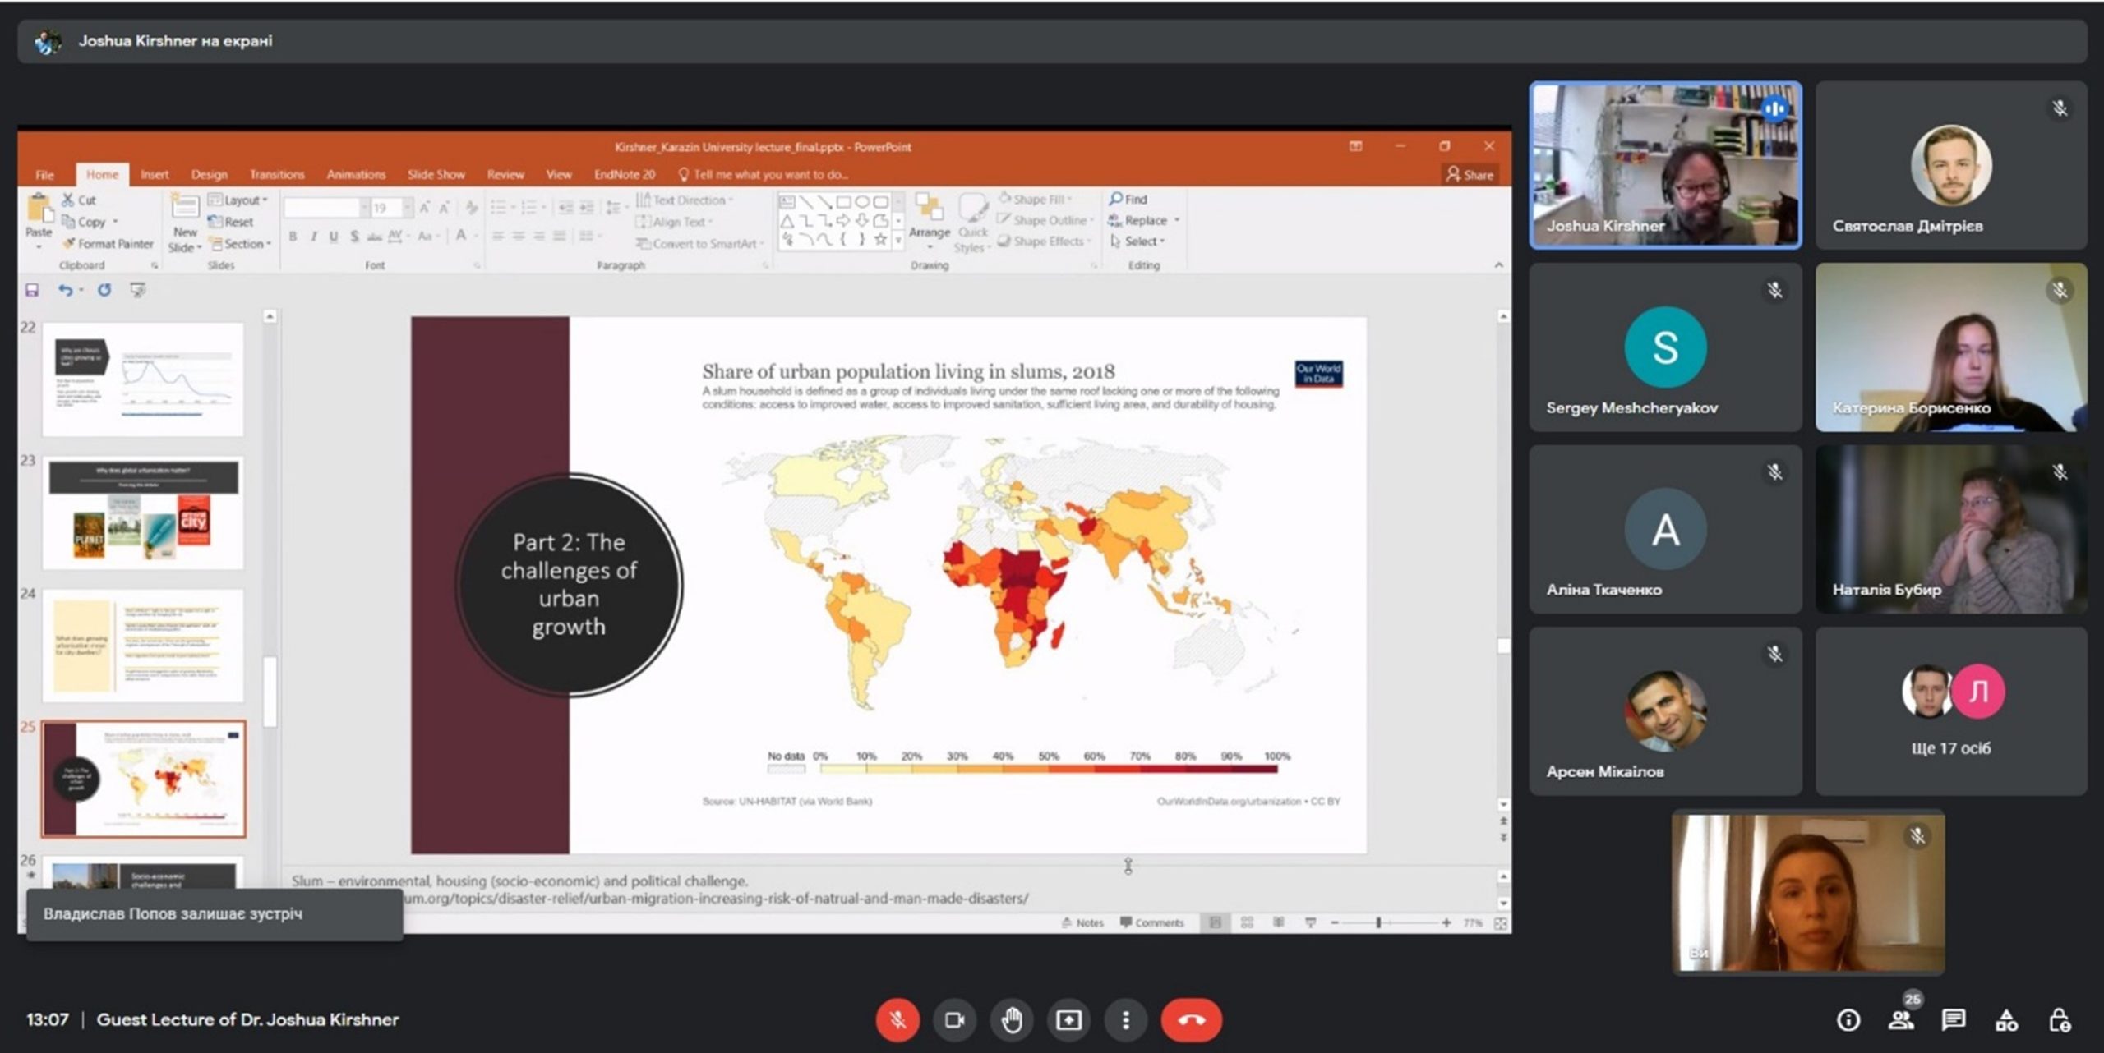Toggle the camera on or off
The image size is (2104, 1053).
[x=954, y=1020]
